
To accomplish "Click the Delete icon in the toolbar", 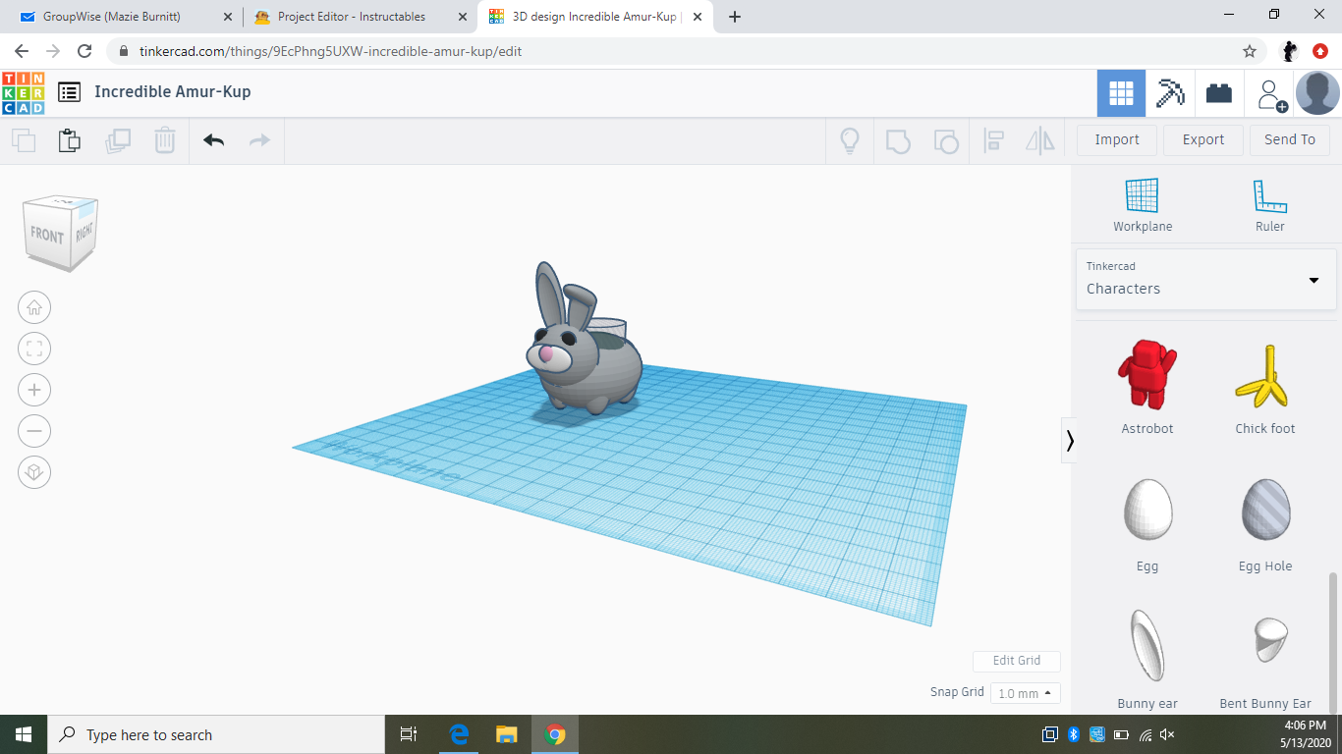I will tap(164, 140).
